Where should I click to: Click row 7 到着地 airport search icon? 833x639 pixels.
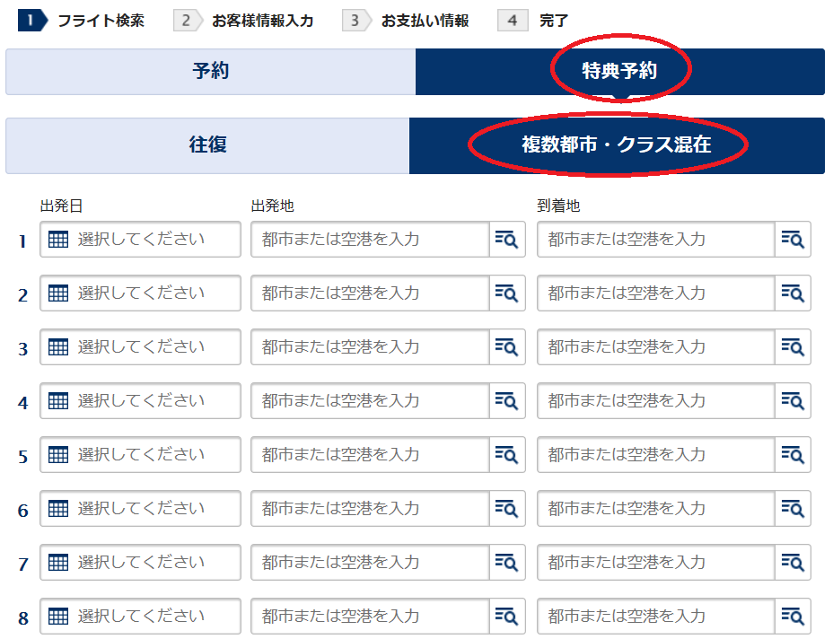(x=793, y=563)
